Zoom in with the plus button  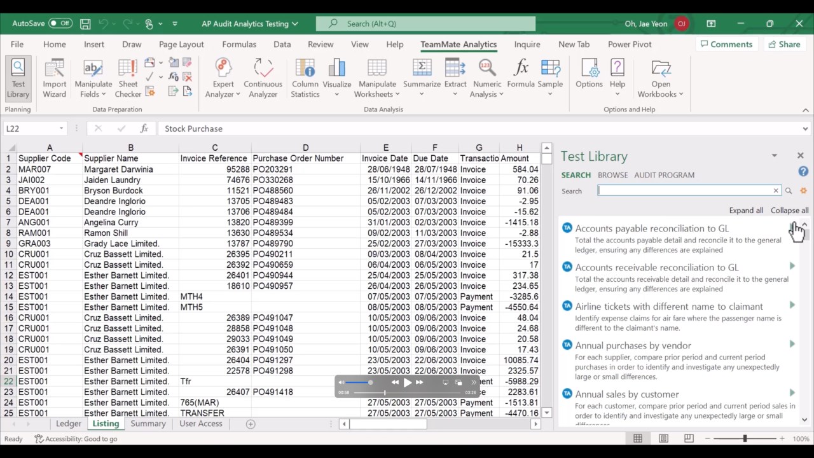pyautogui.click(x=782, y=439)
